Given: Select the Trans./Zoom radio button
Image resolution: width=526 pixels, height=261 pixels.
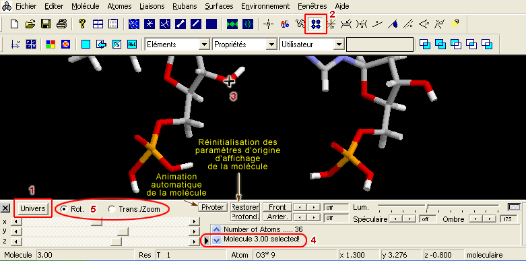Looking at the screenshot, I should coord(111,209).
